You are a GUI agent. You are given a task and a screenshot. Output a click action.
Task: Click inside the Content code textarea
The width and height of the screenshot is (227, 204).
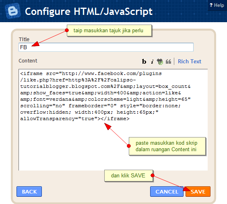pos(113,120)
